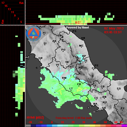127x127 pixels.
Task: Click the '-20' value on the dBZ scale
Action: pyautogui.click(x=30, y=122)
